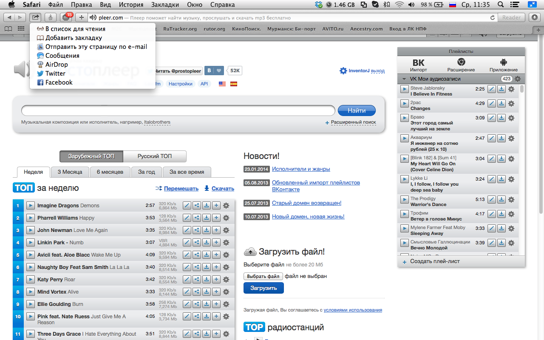Click the playlist panel scrollbar

pos(522,89)
